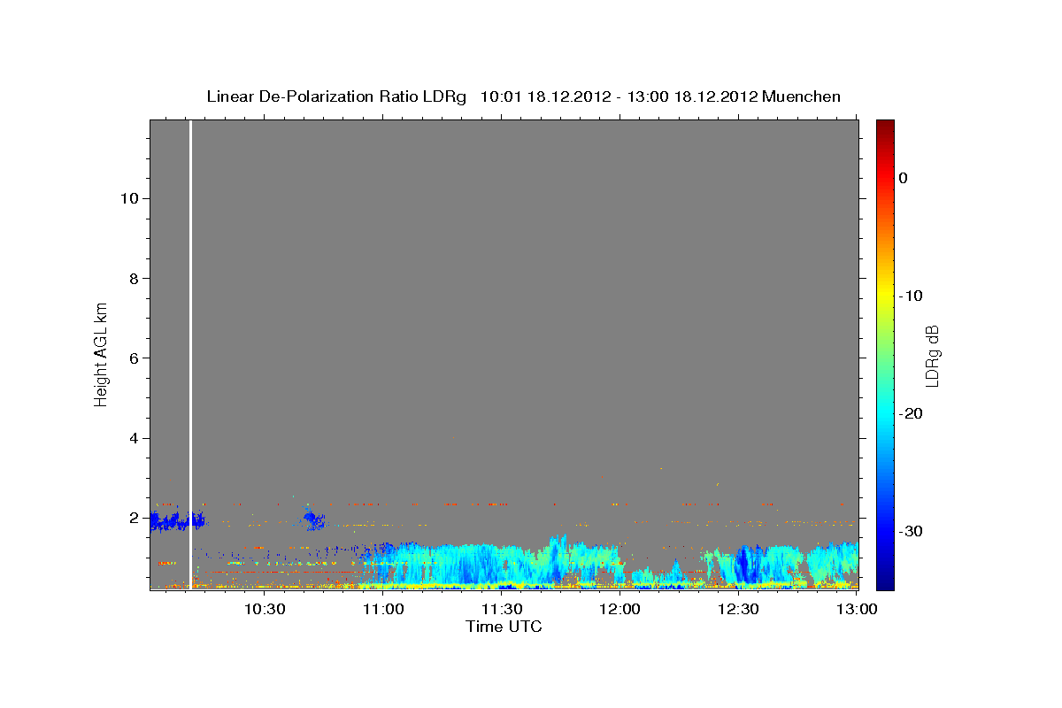Viewport: 1062px width, 708px height.
Task: Click the height tick label '2'
Action: click(132, 518)
